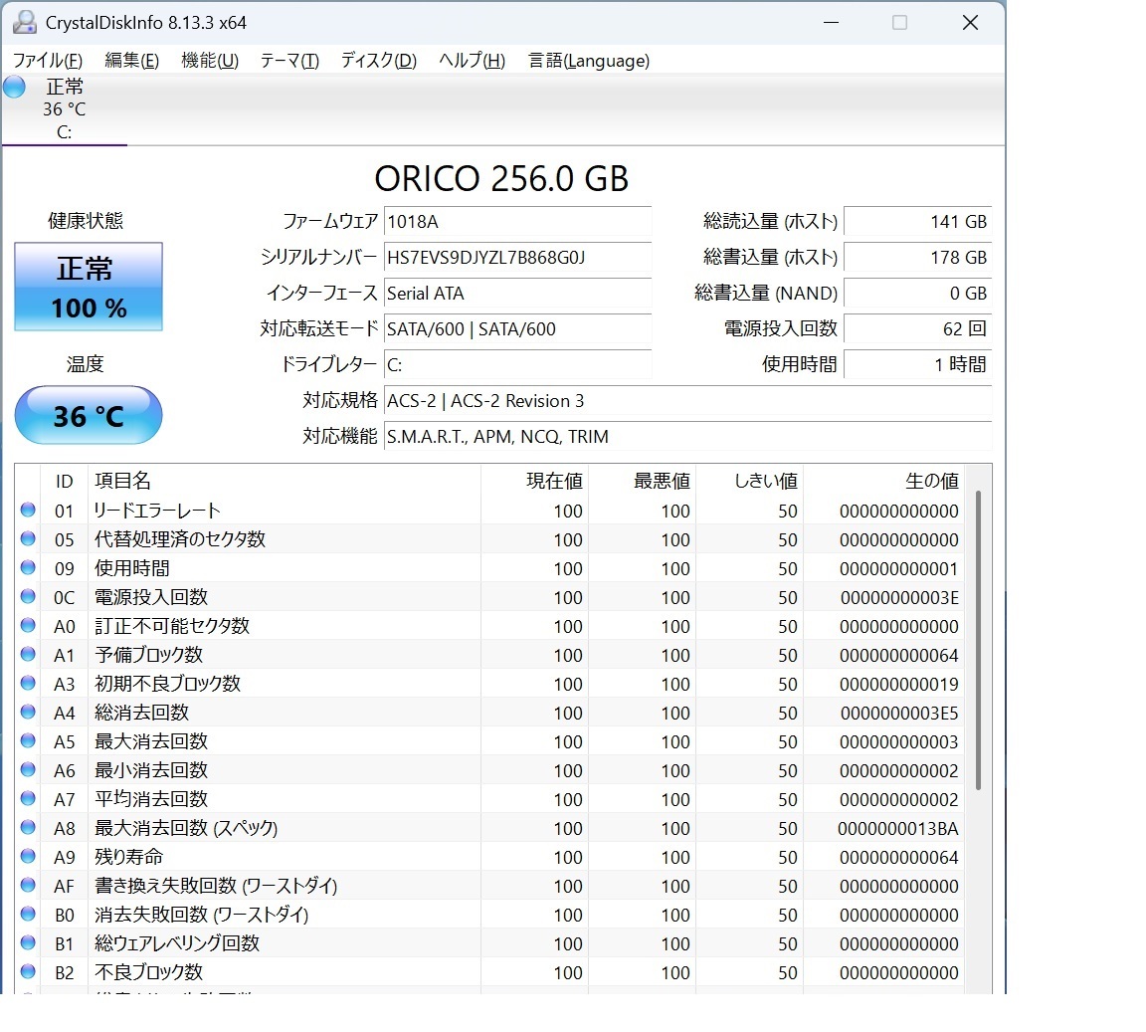
Task: Click the drive letter field showing C:
Action: 517,365
